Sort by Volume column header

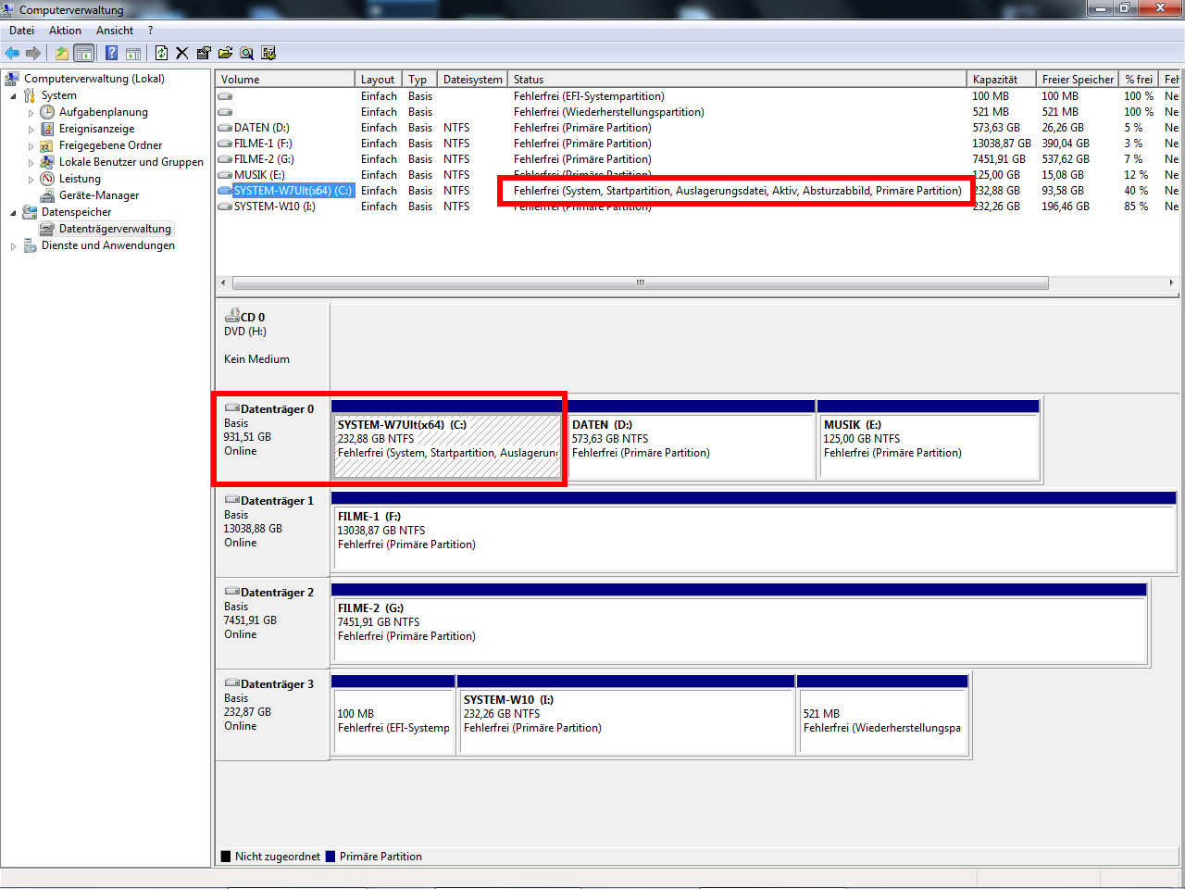pyautogui.click(x=286, y=80)
